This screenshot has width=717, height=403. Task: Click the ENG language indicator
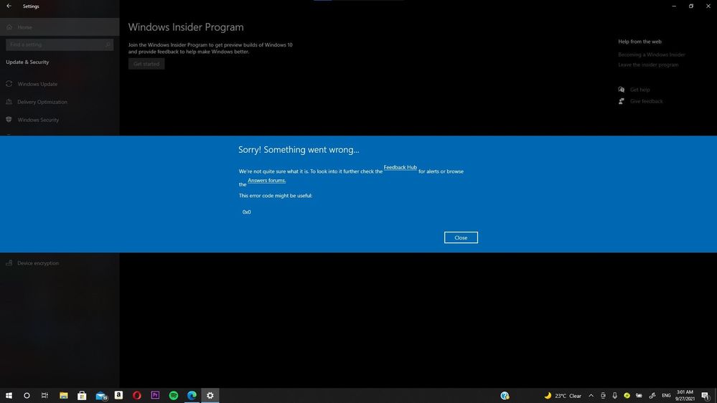(666, 396)
